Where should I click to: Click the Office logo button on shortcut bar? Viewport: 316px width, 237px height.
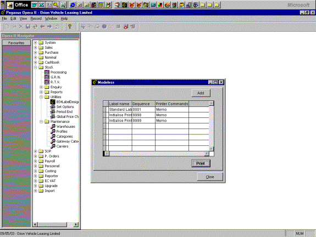(x=10, y=5)
